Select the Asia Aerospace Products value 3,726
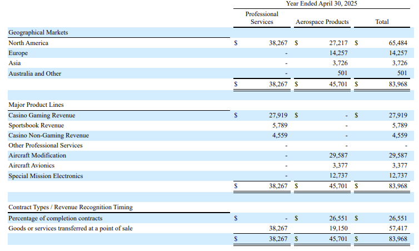The width and height of the screenshot is (419, 251). point(340,63)
